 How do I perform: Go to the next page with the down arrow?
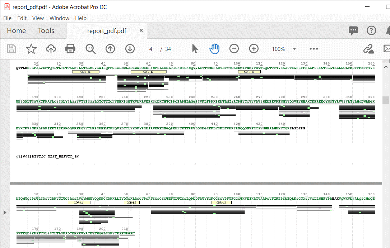(x=130, y=49)
